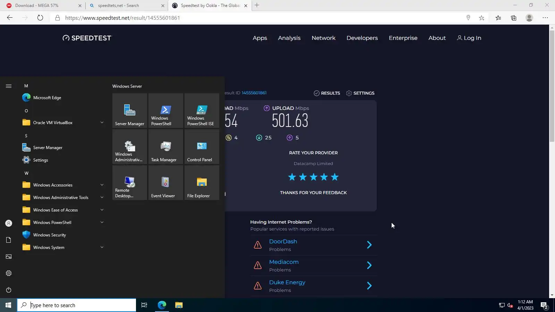The image size is (555, 312).
Task: Open File Explorer from taskbar
Action: [179, 305]
